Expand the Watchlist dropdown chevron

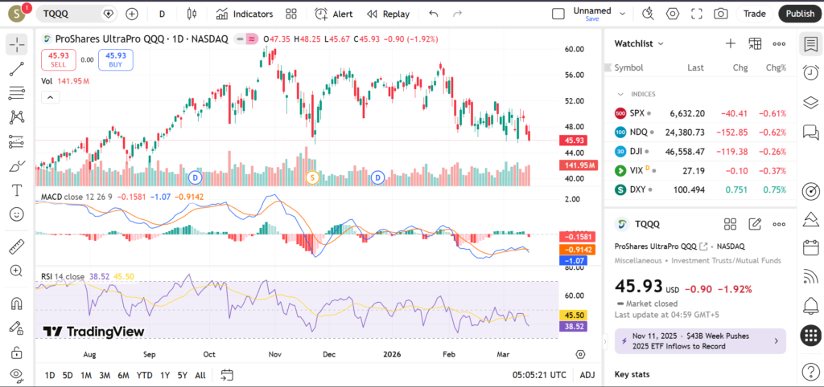[661, 43]
